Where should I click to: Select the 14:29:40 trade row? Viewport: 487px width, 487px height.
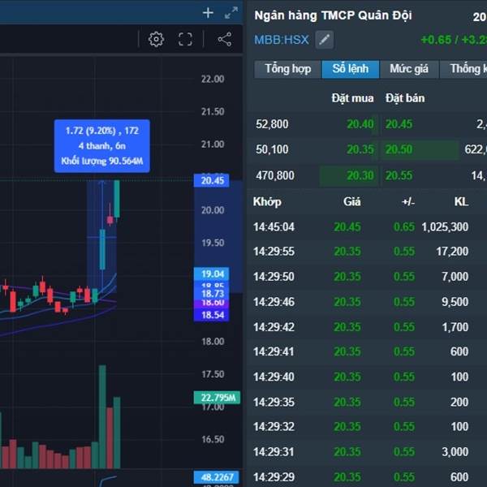coord(367,377)
